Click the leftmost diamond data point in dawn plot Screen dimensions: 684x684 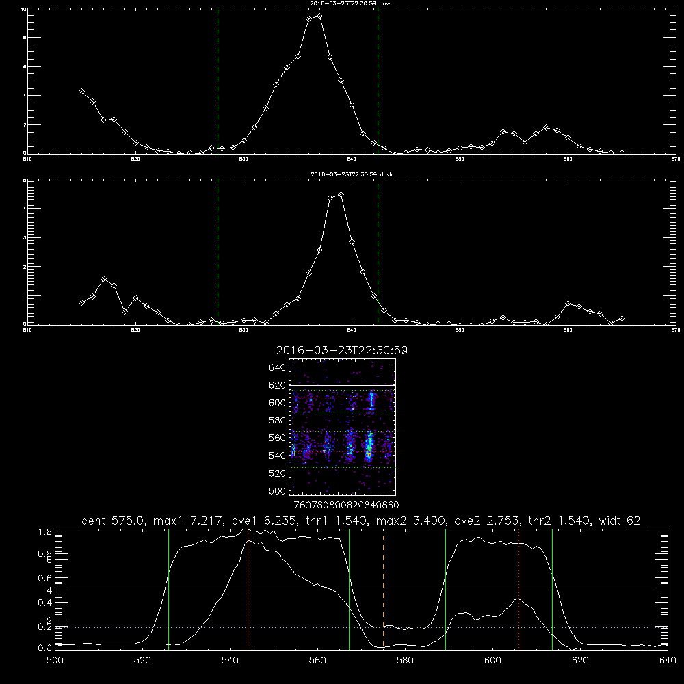[81, 91]
